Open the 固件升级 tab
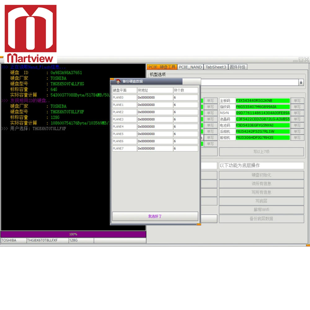The width and height of the screenshot is (310, 310). 237,67
